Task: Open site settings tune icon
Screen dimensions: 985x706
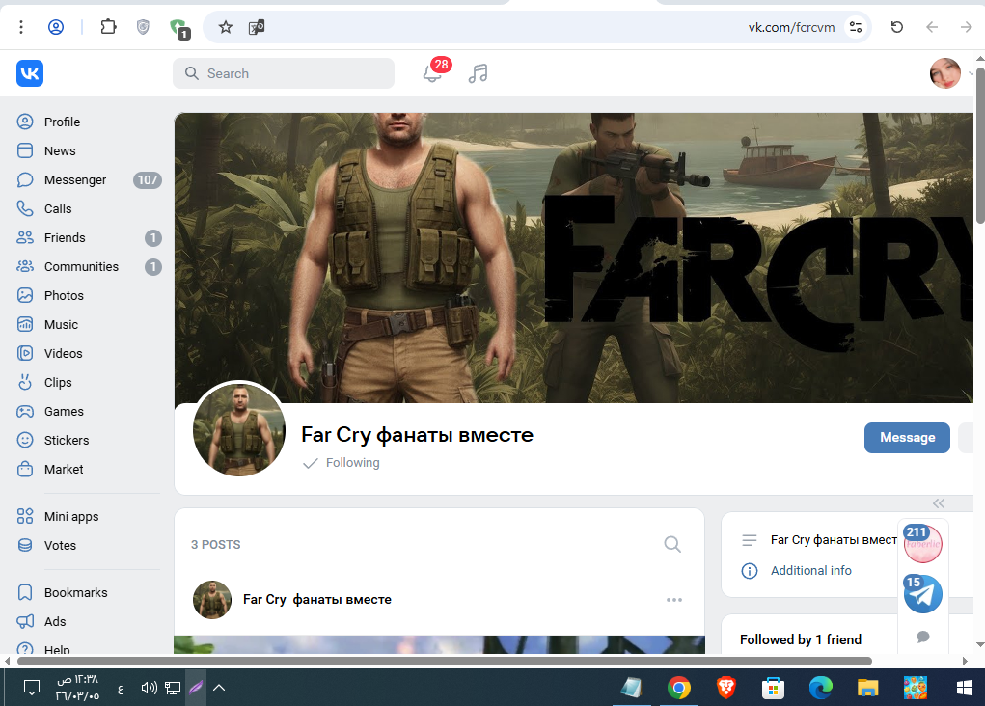Action: point(856,27)
